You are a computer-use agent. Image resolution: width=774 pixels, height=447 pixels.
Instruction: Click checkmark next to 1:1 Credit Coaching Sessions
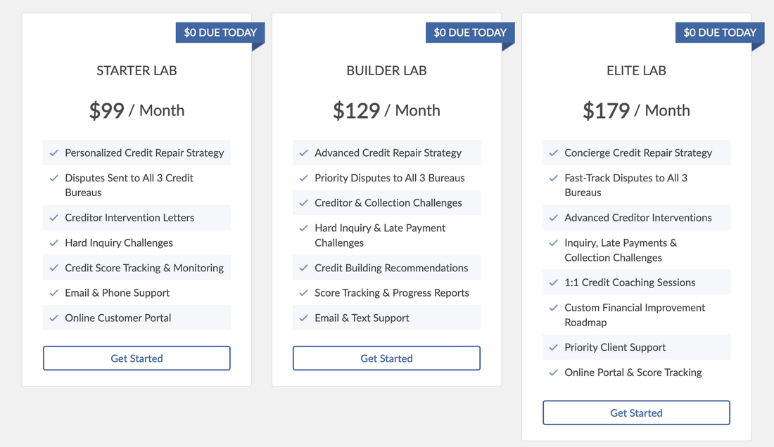[553, 283]
